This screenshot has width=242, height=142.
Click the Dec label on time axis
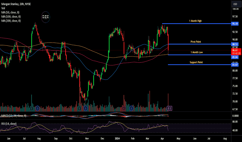pyautogui.click(x=102, y=138)
